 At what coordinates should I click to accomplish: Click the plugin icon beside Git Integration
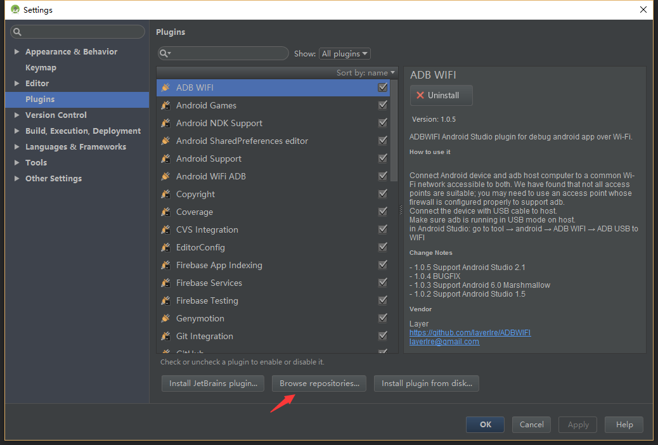165,336
